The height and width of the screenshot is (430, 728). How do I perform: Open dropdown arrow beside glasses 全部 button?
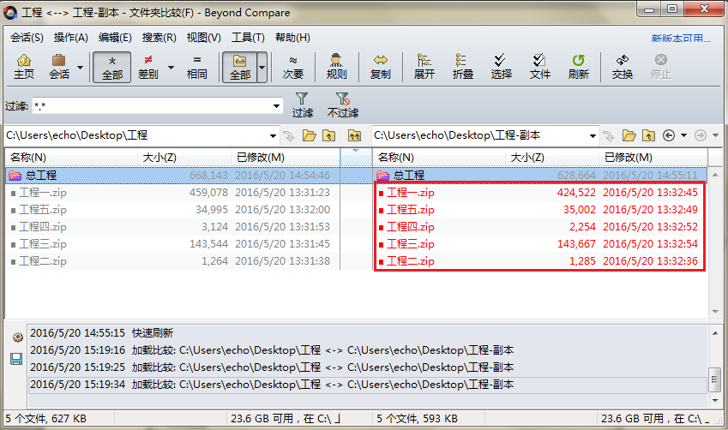(262, 68)
